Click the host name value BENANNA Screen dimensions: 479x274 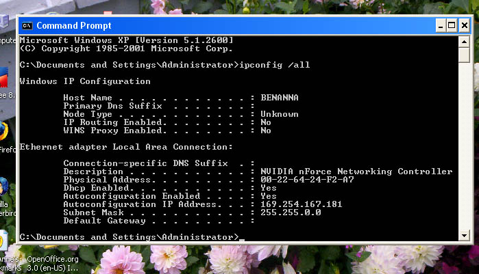[280, 98]
